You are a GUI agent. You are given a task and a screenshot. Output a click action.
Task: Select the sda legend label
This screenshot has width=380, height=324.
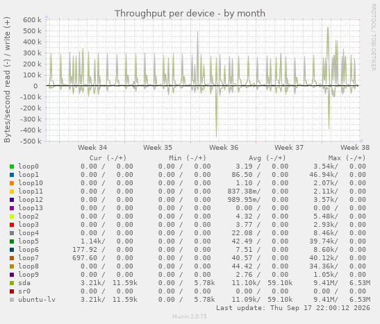pos(24,283)
